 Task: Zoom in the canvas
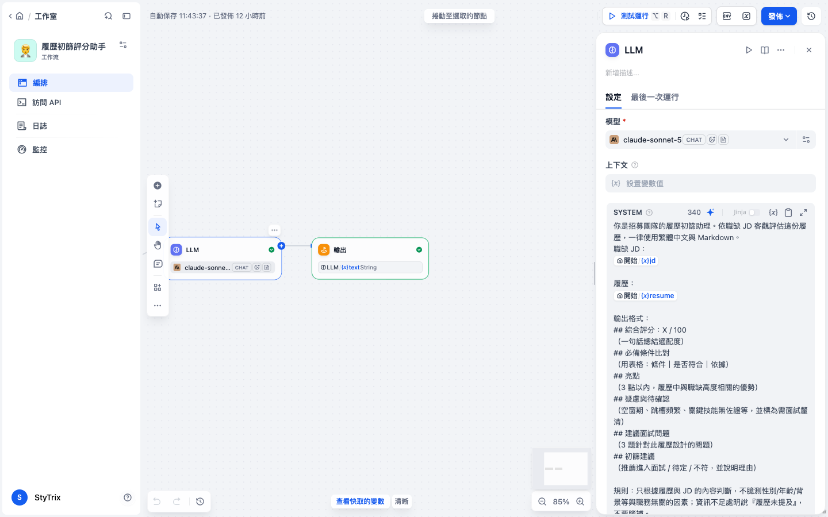click(x=580, y=501)
